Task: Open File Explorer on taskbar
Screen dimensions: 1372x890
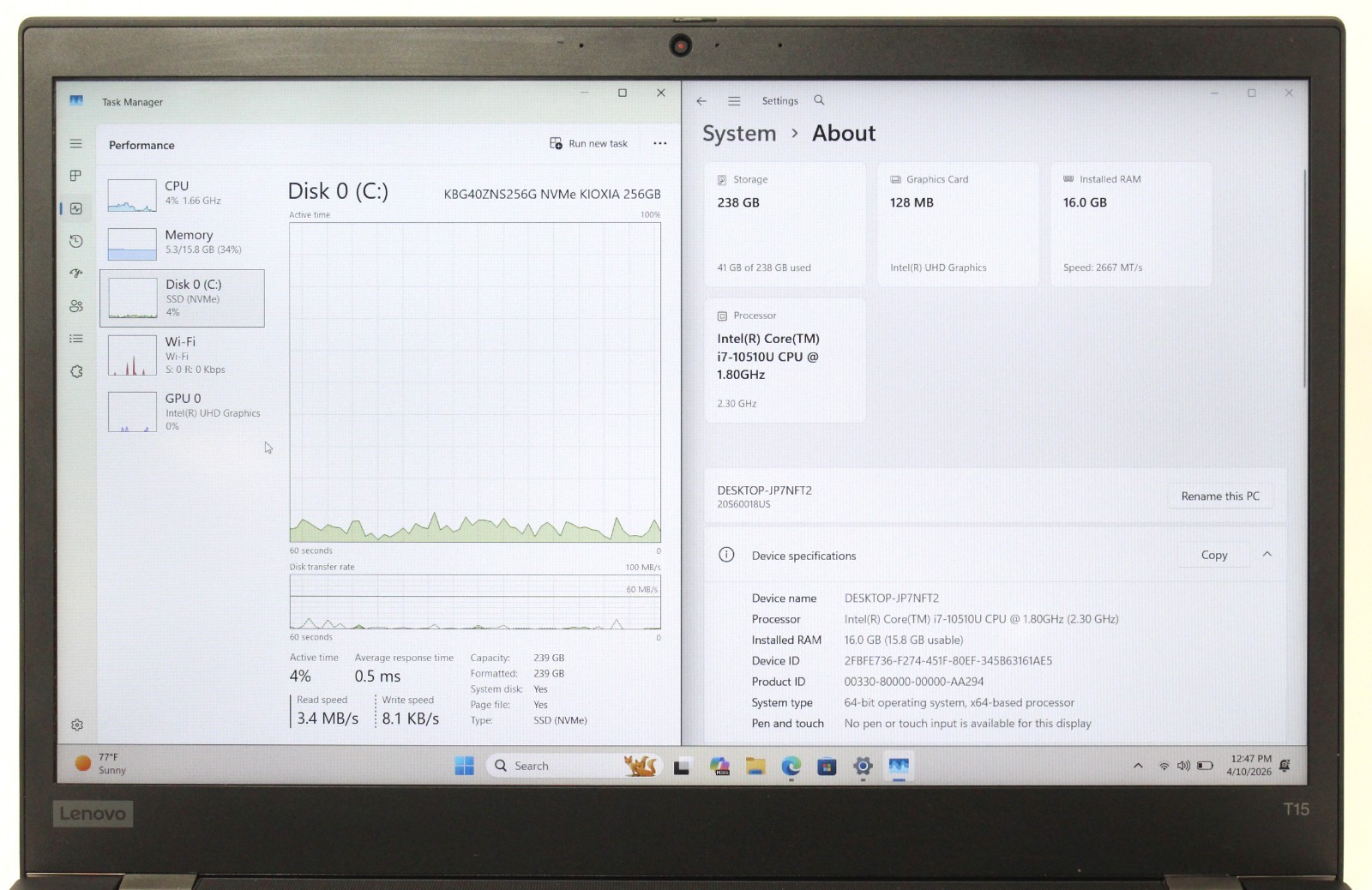Action: click(x=755, y=767)
